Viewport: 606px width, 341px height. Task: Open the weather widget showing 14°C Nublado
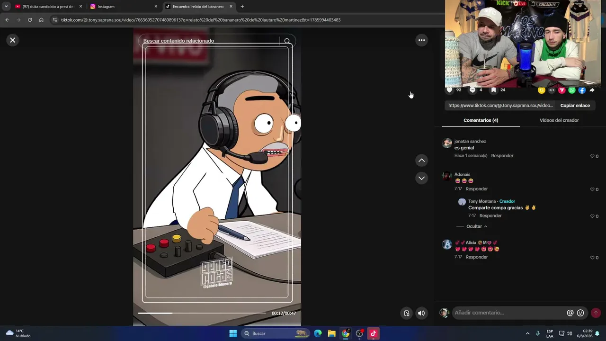(17, 333)
